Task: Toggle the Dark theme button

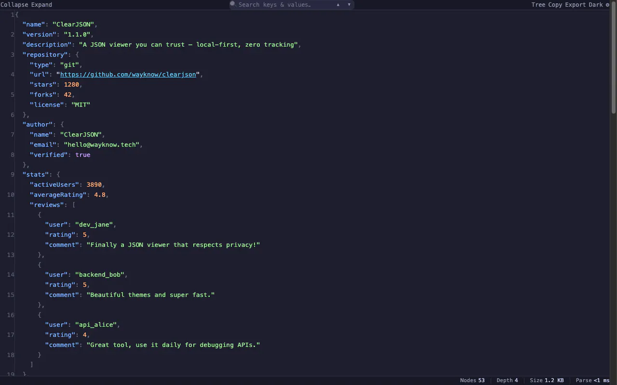Action: tap(596, 5)
